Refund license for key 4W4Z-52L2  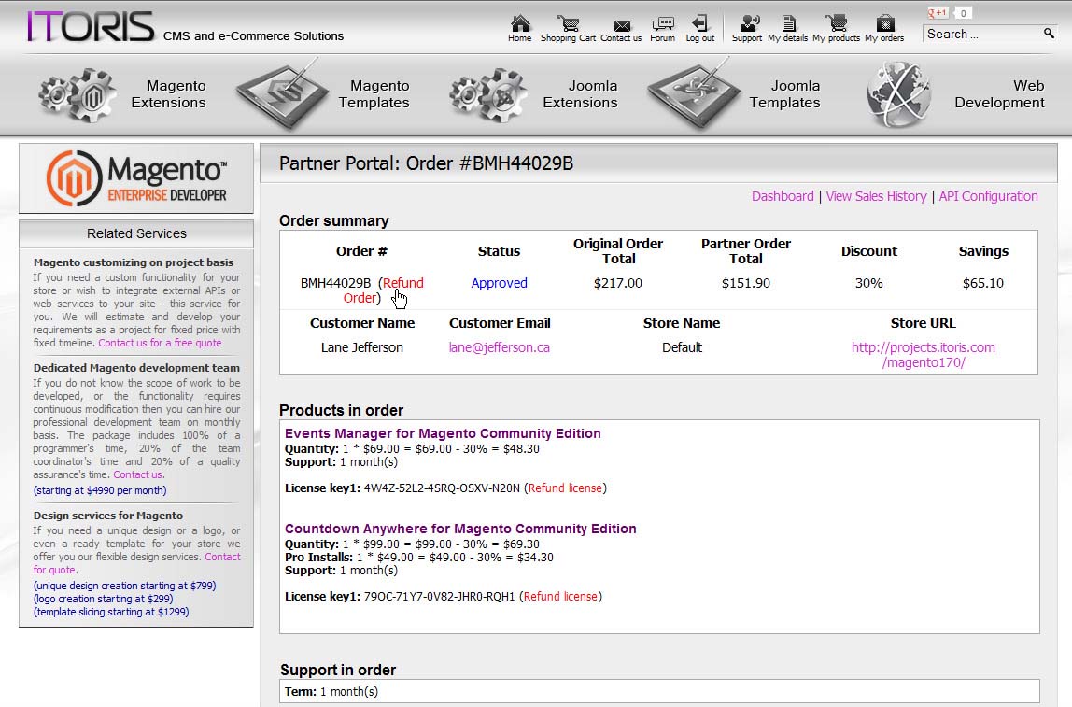[x=565, y=488]
